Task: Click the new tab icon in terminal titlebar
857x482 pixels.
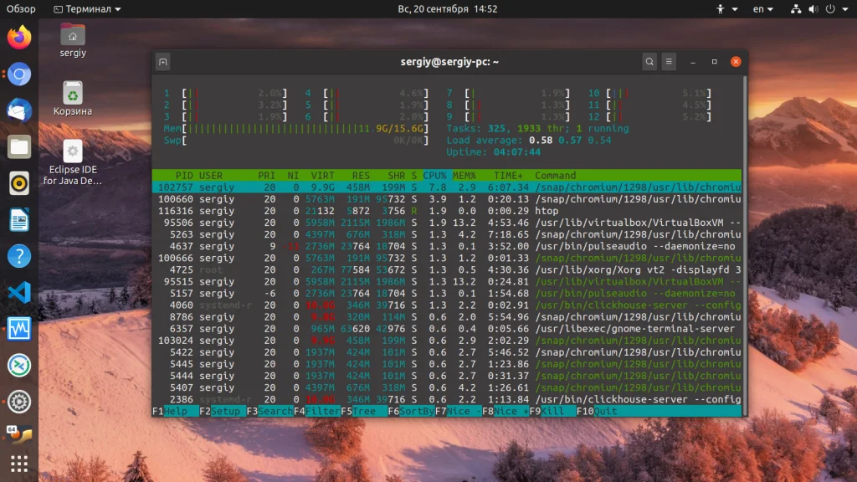Action: [164, 62]
